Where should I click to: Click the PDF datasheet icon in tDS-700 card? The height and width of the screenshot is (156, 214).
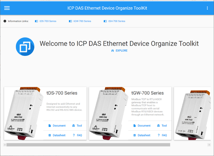[x=50, y=135]
